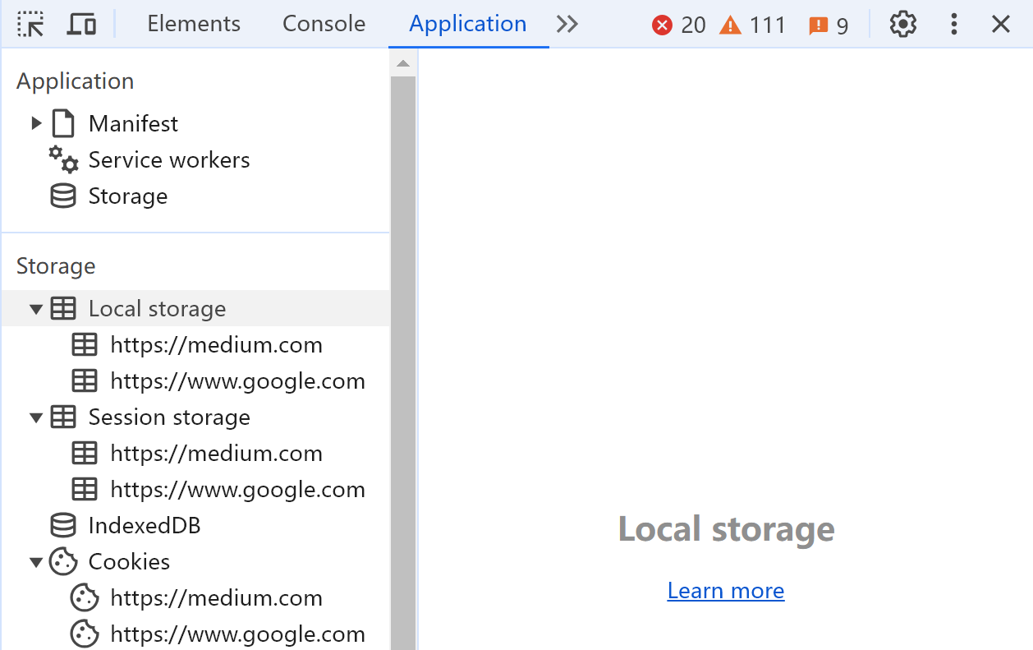The width and height of the screenshot is (1033, 650).
Task: Click the sidebar scrollbar up arrow
Action: tap(402, 63)
